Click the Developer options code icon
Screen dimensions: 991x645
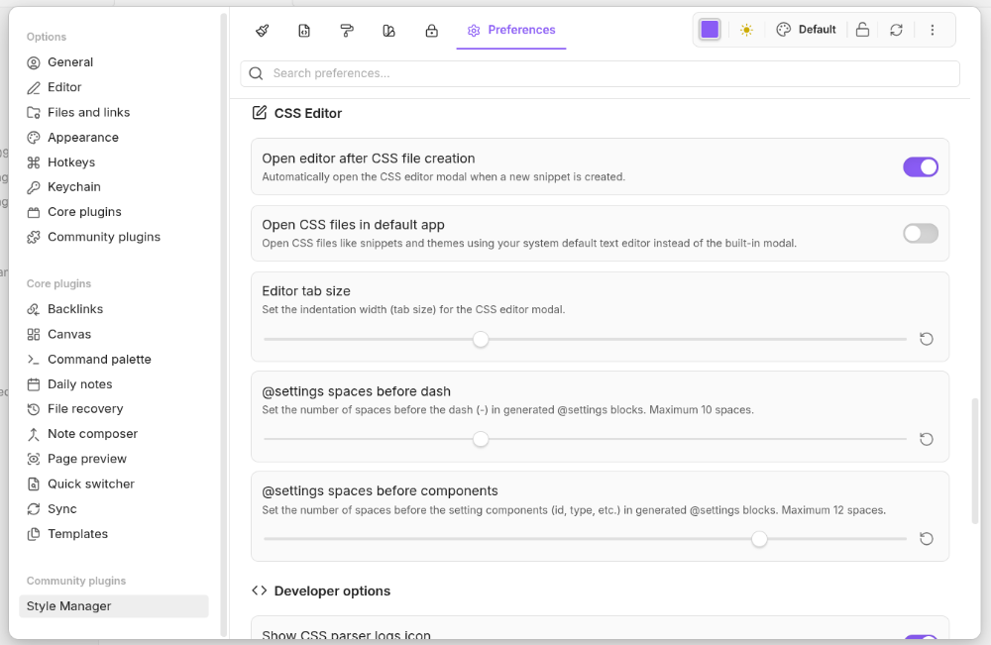pos(259,591)
